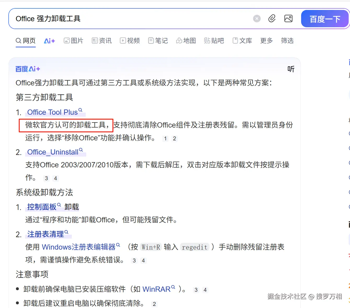Screen dimensions: 350x308
Task: Switch to the Ai+ tab
Action: (x=49, y=41)
